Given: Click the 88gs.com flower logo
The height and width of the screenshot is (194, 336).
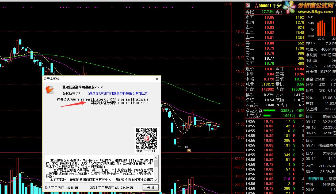Looking at the screenshot, I should [290, 8].
